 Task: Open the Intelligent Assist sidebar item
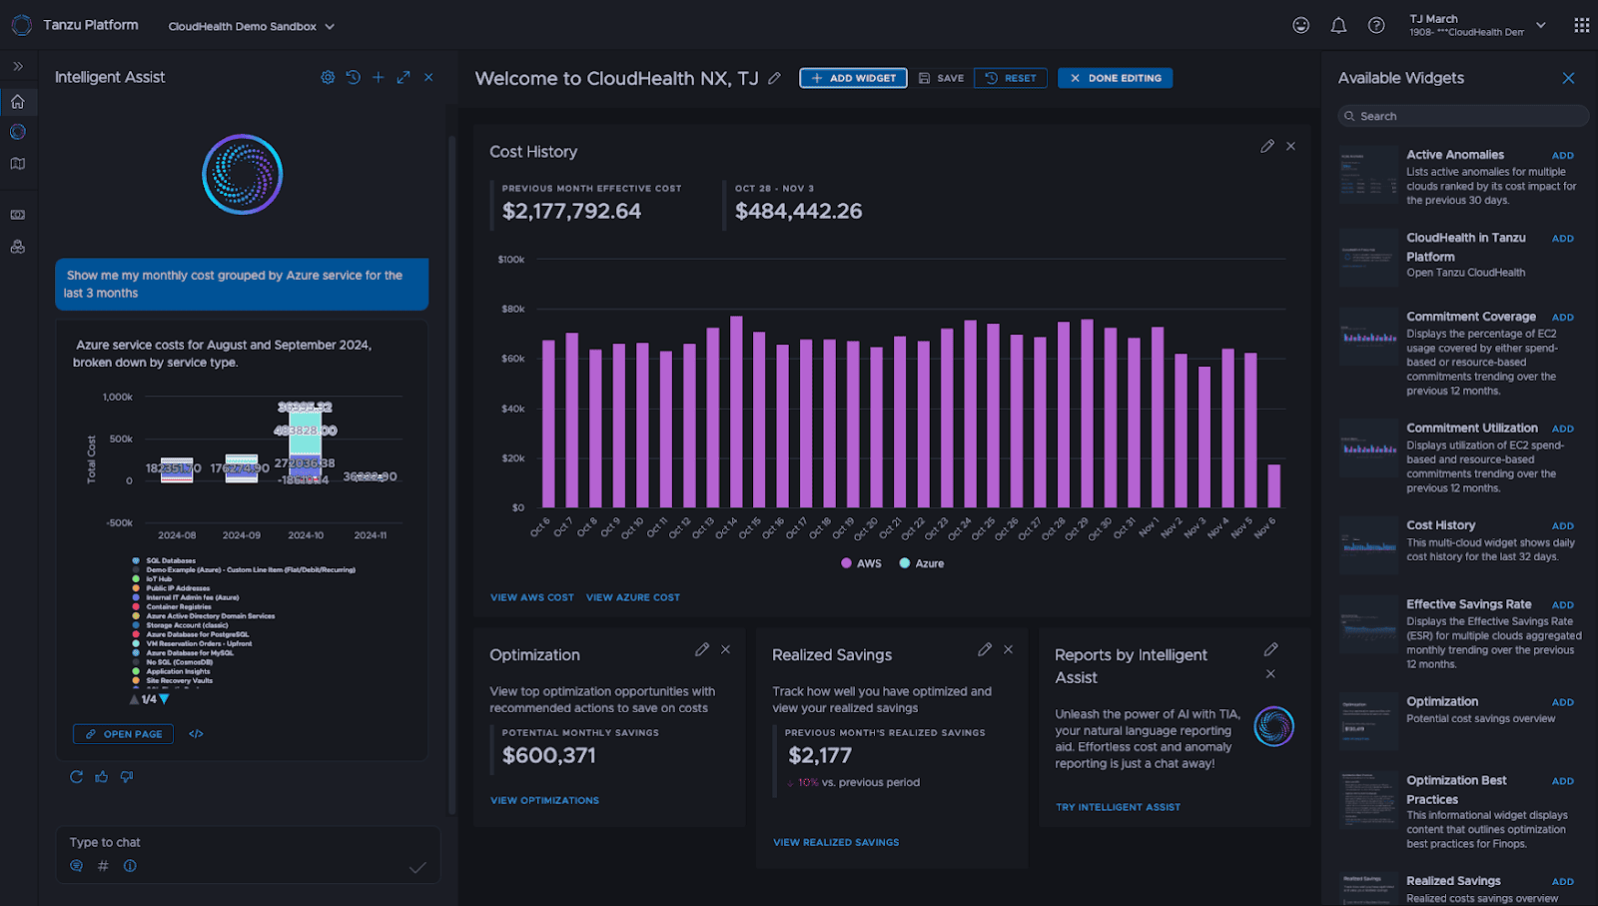(17, 131)
